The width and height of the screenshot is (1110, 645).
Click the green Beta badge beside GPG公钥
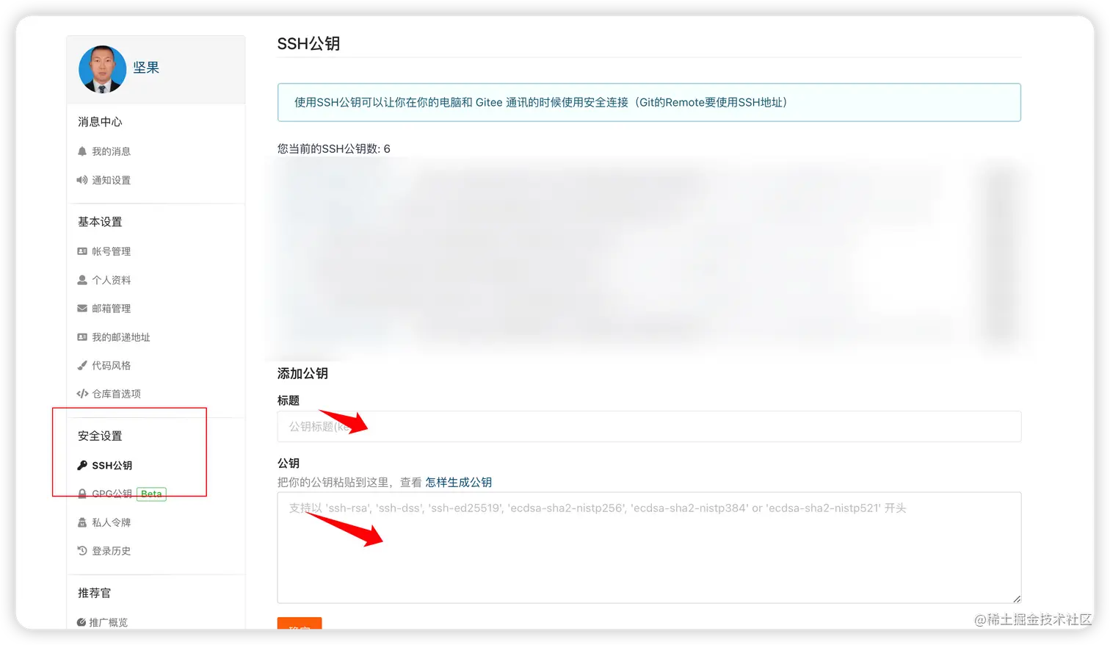point(151,493)
